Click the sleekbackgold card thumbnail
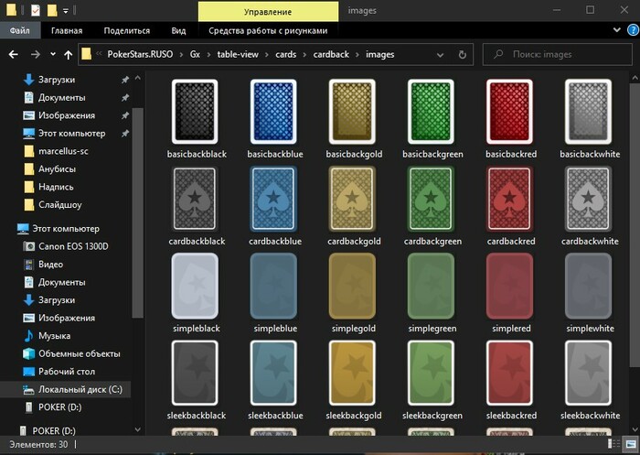Screen dimensions: 640x455 point(352,373)
